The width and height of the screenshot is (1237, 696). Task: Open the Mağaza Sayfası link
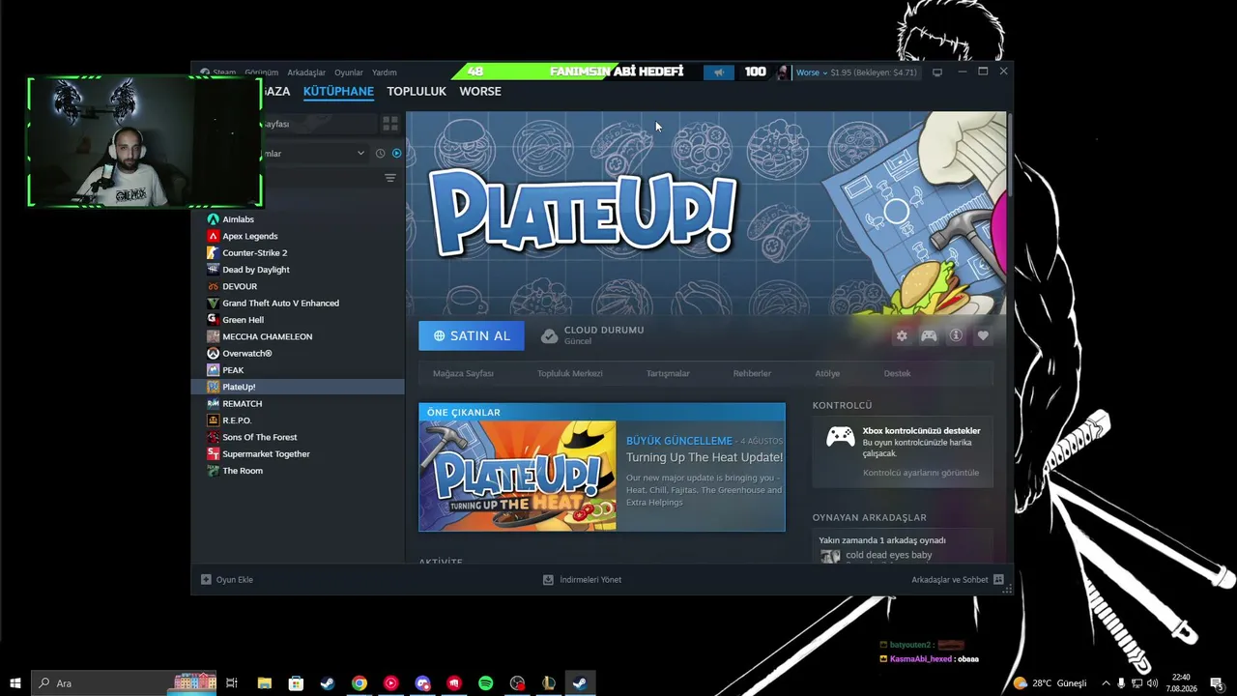tap(463, 373)
